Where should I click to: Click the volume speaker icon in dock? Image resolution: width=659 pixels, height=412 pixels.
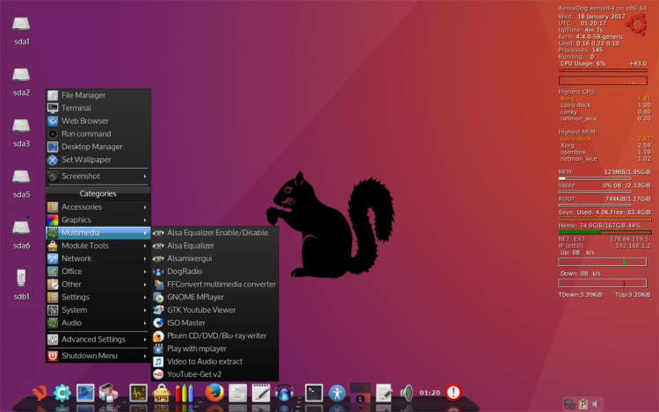point(406,393)
